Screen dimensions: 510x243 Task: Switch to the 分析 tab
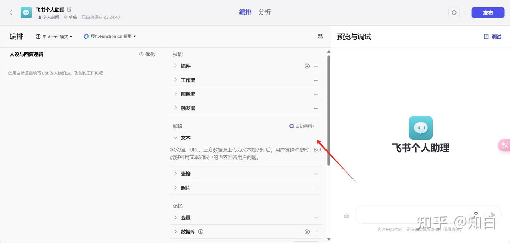click(x=265, y=12)
